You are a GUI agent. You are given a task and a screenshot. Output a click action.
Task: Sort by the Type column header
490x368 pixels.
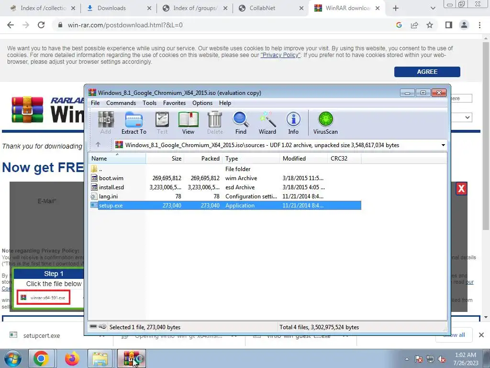point(251,158)
